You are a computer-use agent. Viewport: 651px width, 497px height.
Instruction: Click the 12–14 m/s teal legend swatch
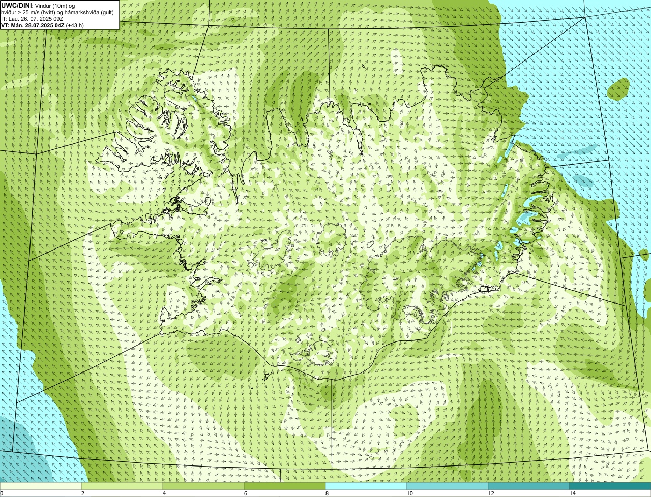click(x=529, y=486)
